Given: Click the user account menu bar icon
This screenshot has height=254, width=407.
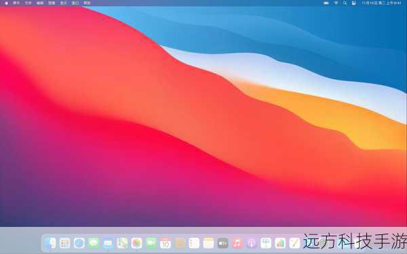Looking at the screenshot, I should [x=354, y=3].
